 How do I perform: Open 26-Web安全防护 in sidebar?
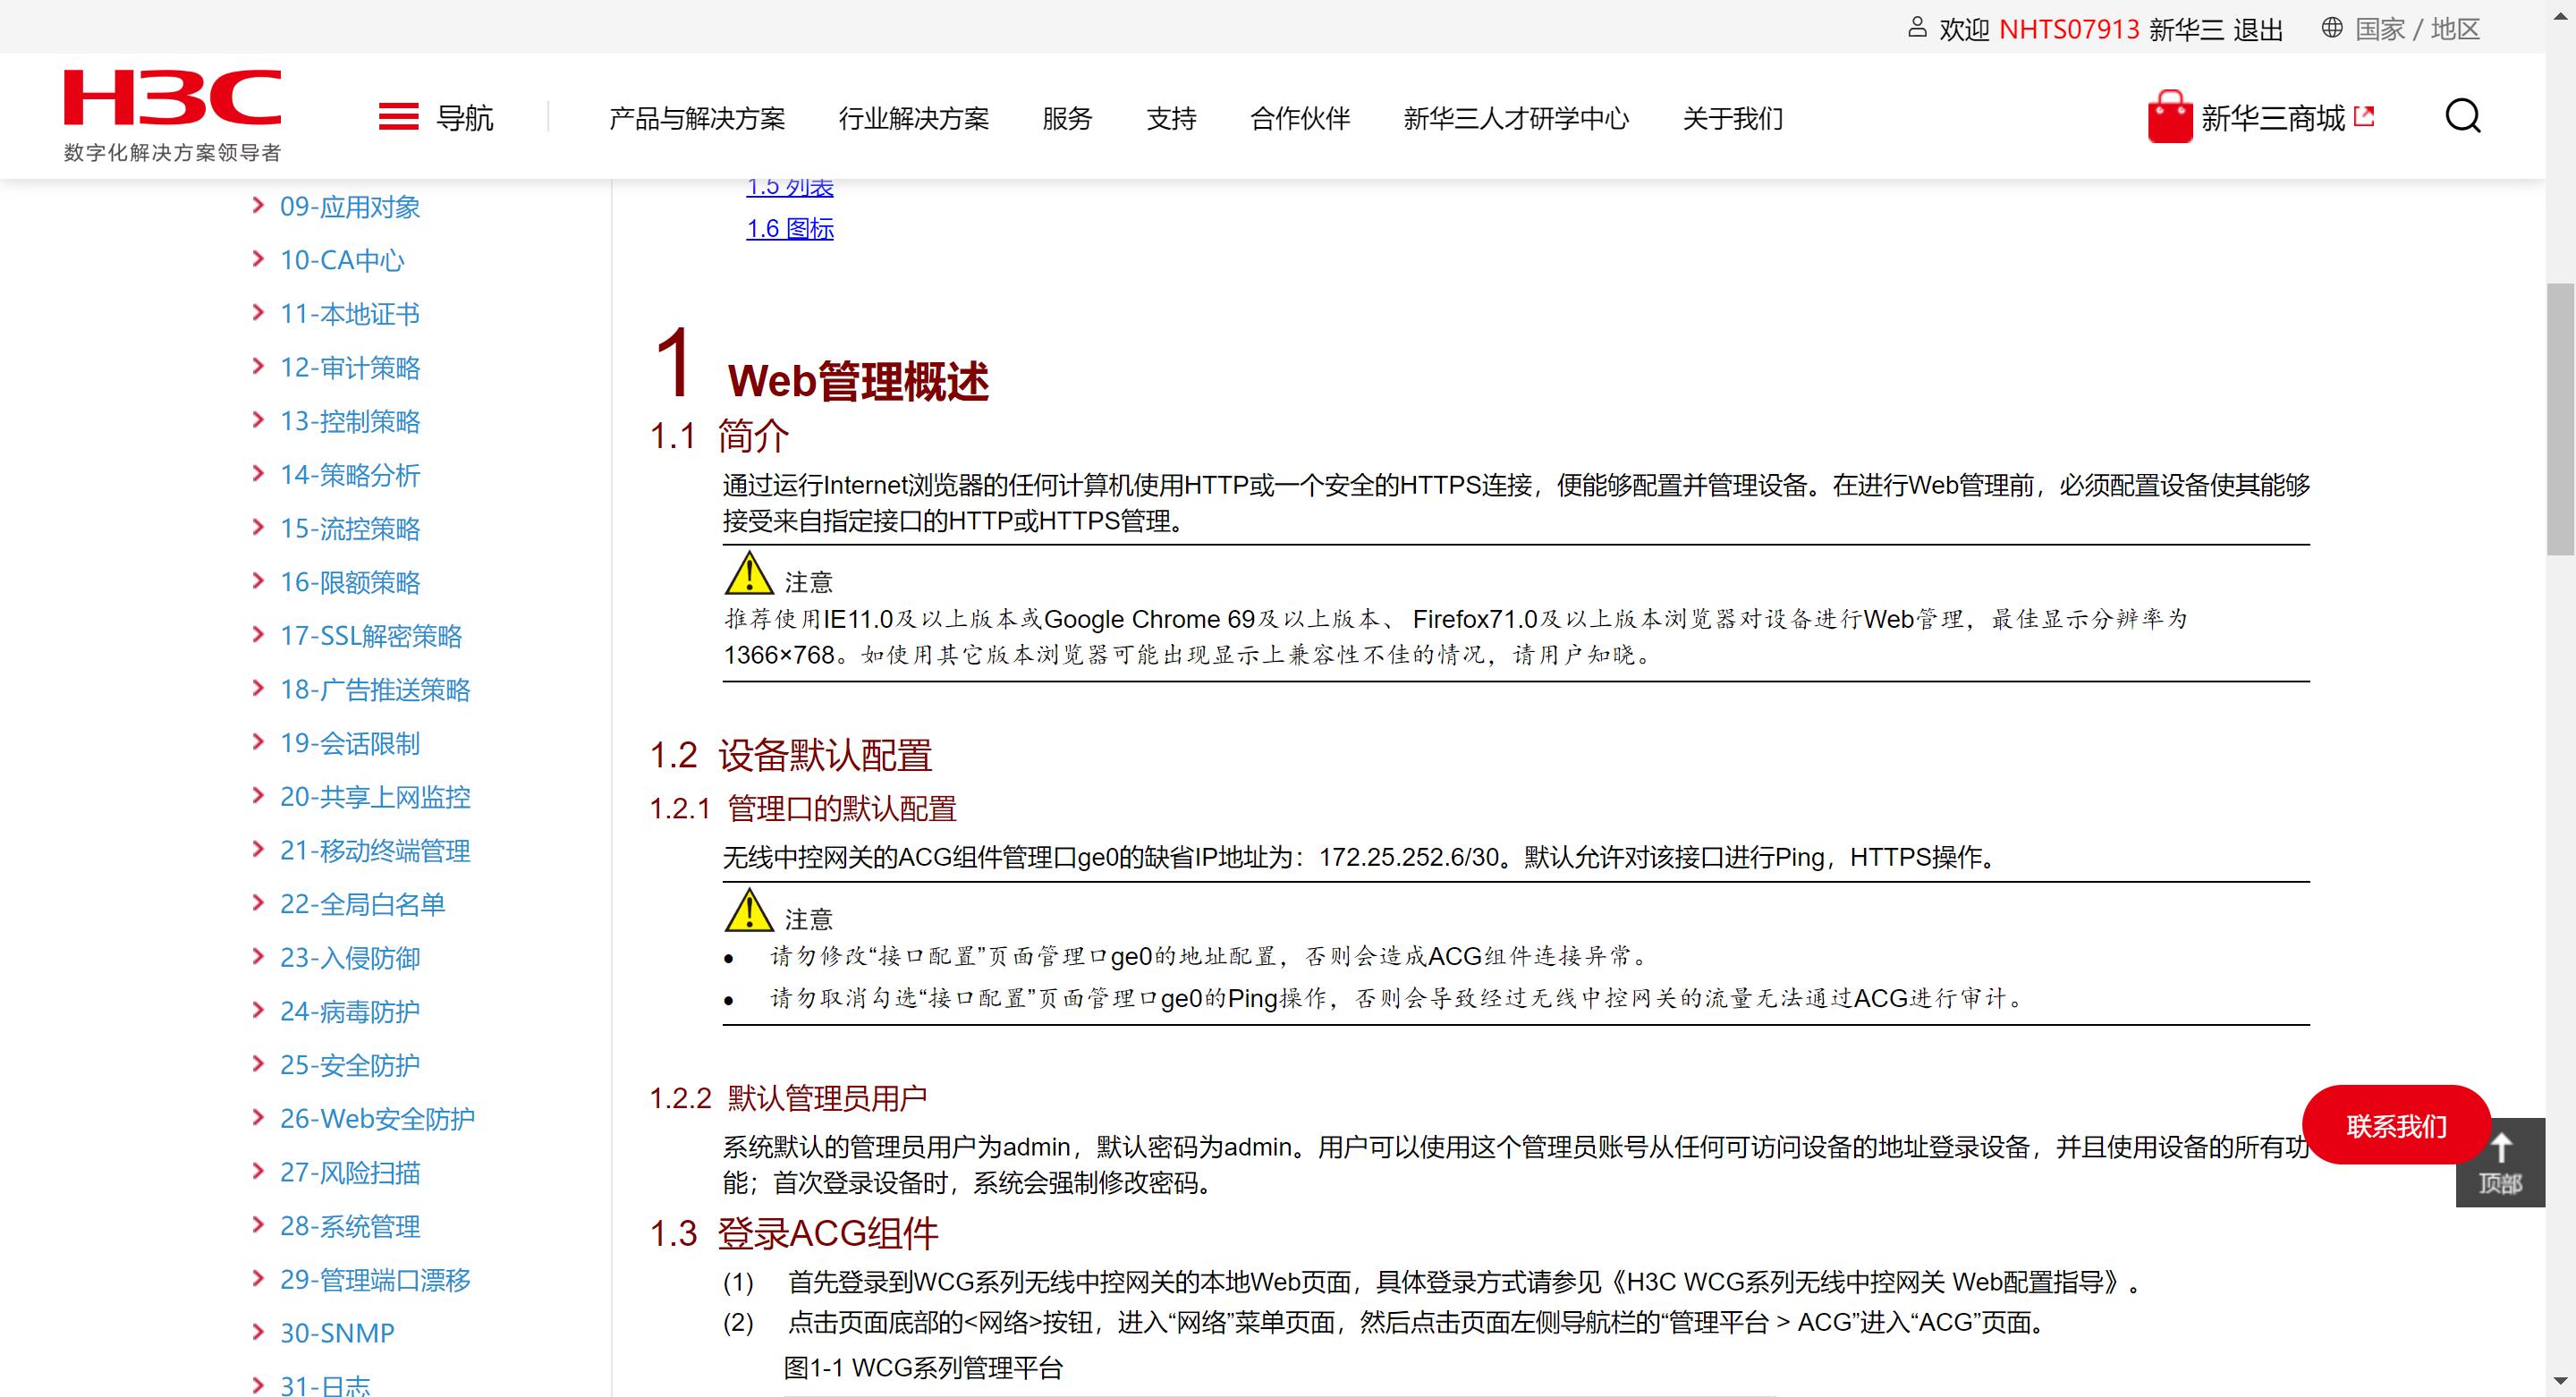click(377, 1118)
